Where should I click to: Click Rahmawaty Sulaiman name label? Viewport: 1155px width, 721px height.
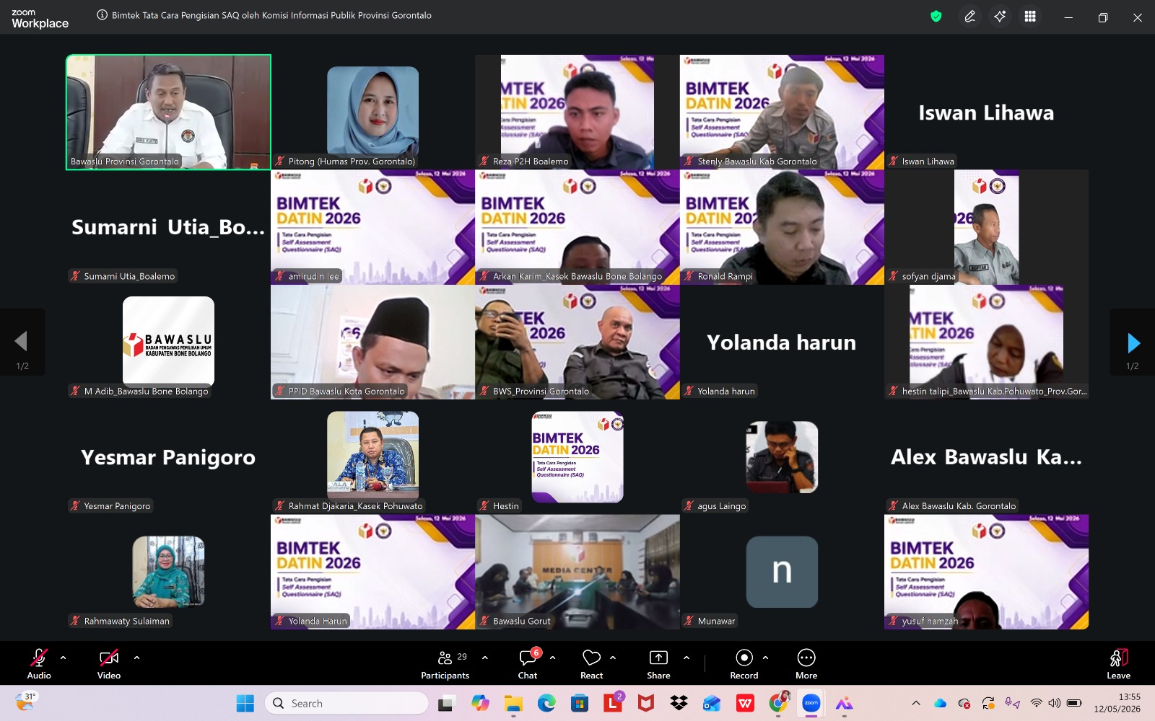[126, 621]
